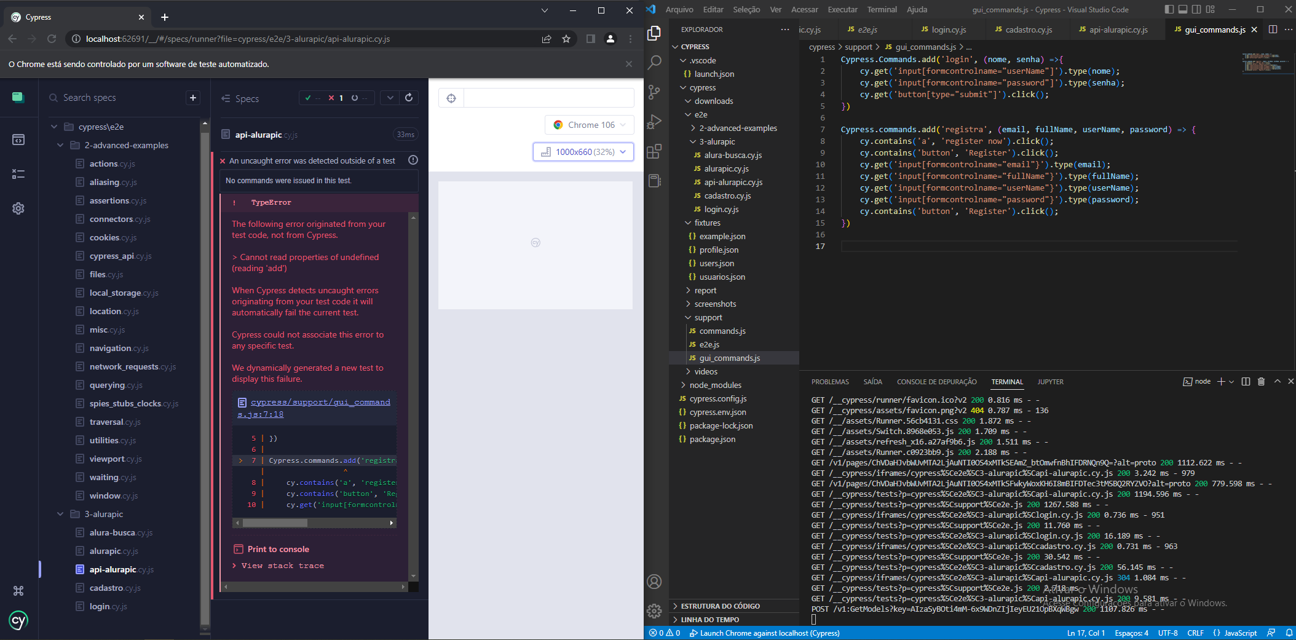
Task: Click Cypress Specs sidebar icon
Action: point(18,97)
